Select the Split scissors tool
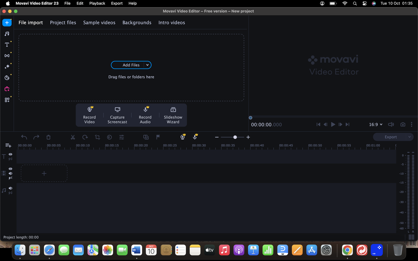Screen dimensions: 418x261 [x=73, y=137]
